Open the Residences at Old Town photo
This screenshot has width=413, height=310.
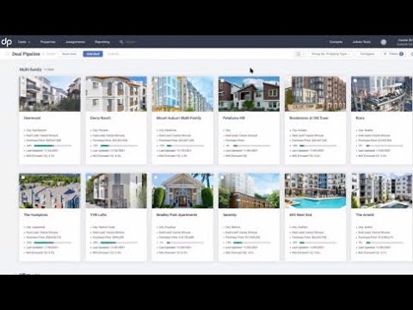click(x=315, y=94)
